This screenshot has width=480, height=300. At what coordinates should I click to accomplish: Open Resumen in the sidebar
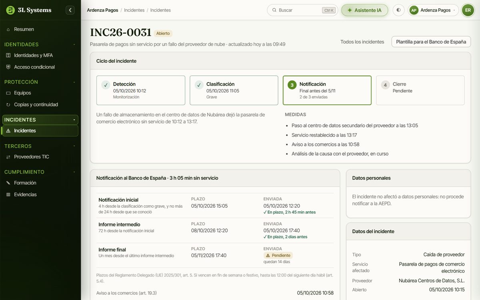(40, 29)
